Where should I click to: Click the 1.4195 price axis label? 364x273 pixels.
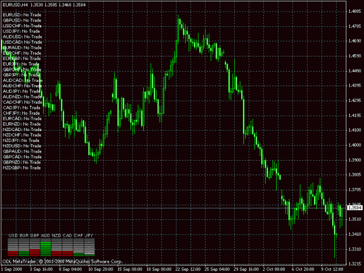[355, 115]
